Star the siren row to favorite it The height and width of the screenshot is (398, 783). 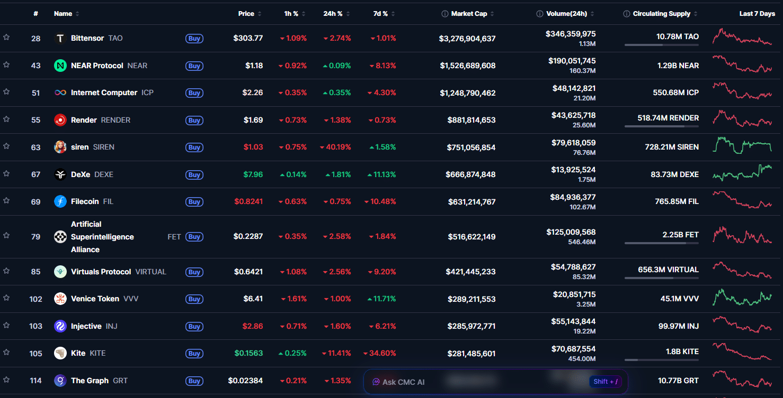click(x=6, y=145)
